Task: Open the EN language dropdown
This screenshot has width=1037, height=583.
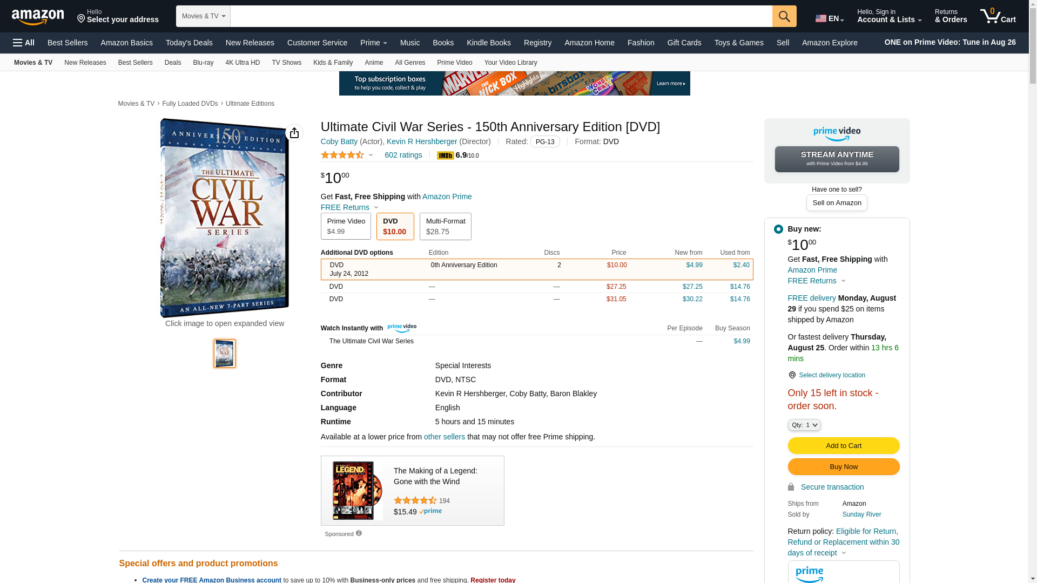Action: (830, 19)
